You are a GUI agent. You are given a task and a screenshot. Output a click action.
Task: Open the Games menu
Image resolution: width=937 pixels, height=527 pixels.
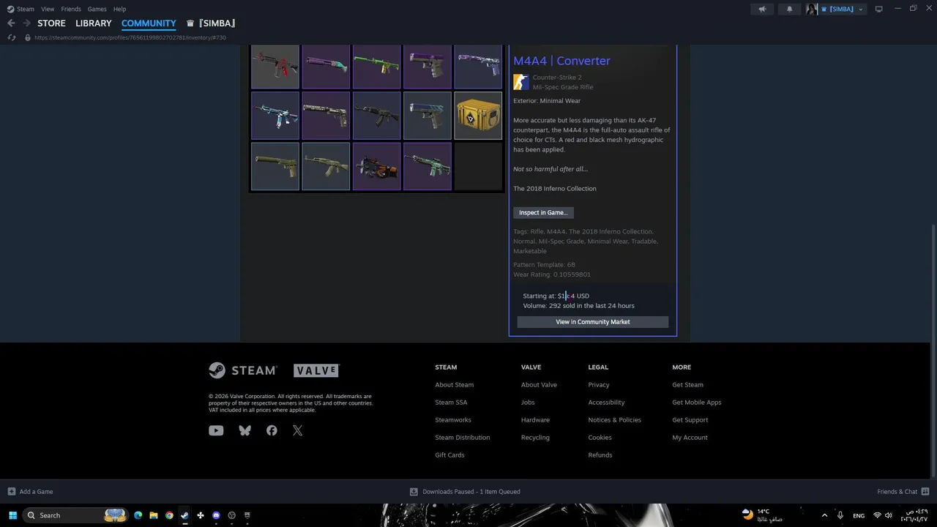(x=97, y=9)
